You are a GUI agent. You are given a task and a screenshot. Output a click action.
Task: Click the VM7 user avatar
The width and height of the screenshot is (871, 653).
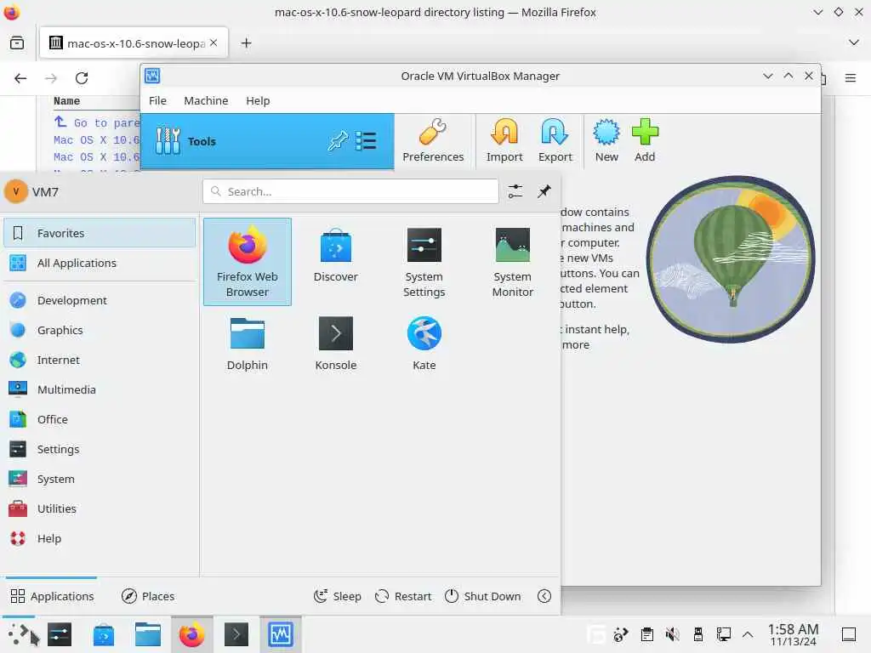(x=16, y=191)
